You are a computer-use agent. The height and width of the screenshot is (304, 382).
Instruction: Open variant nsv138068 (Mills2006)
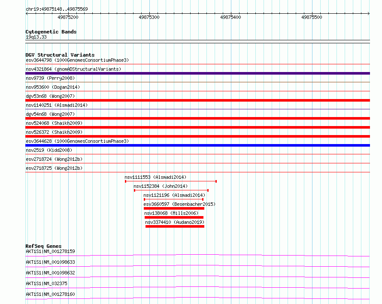coord(171,213)
